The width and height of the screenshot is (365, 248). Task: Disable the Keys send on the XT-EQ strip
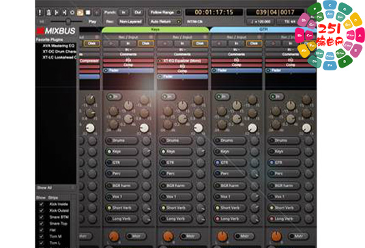175,152
